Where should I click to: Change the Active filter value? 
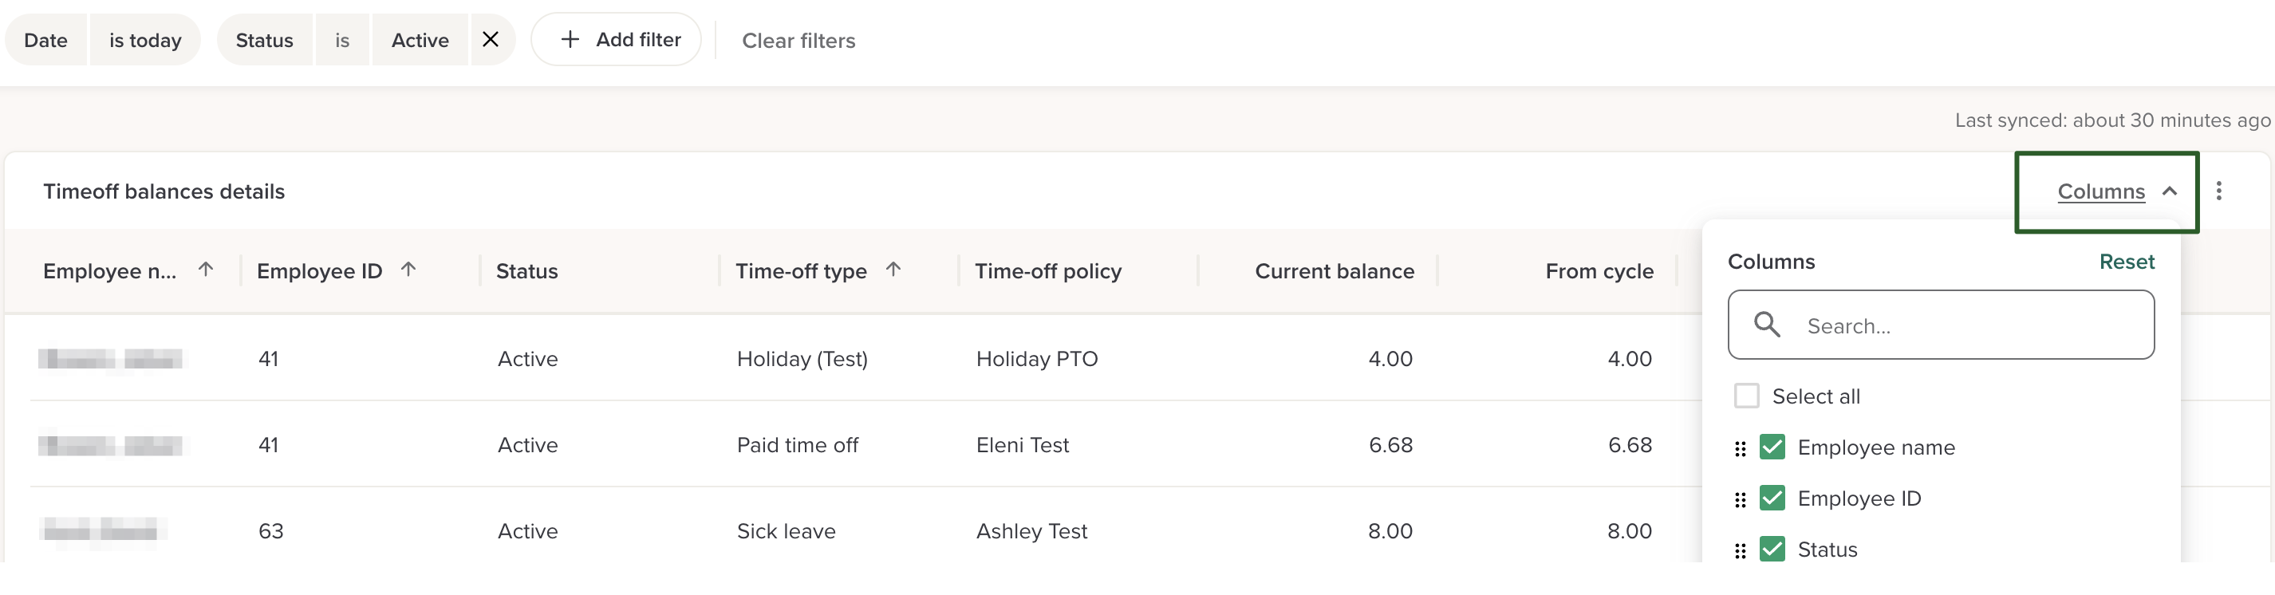420,41
